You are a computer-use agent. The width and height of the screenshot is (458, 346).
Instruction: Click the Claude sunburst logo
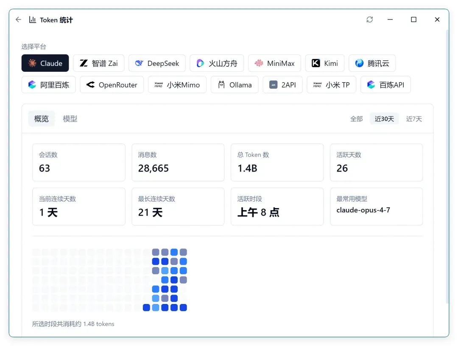coord(32,63)
